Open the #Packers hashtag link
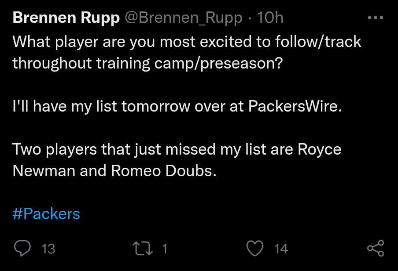 [46, 214]
